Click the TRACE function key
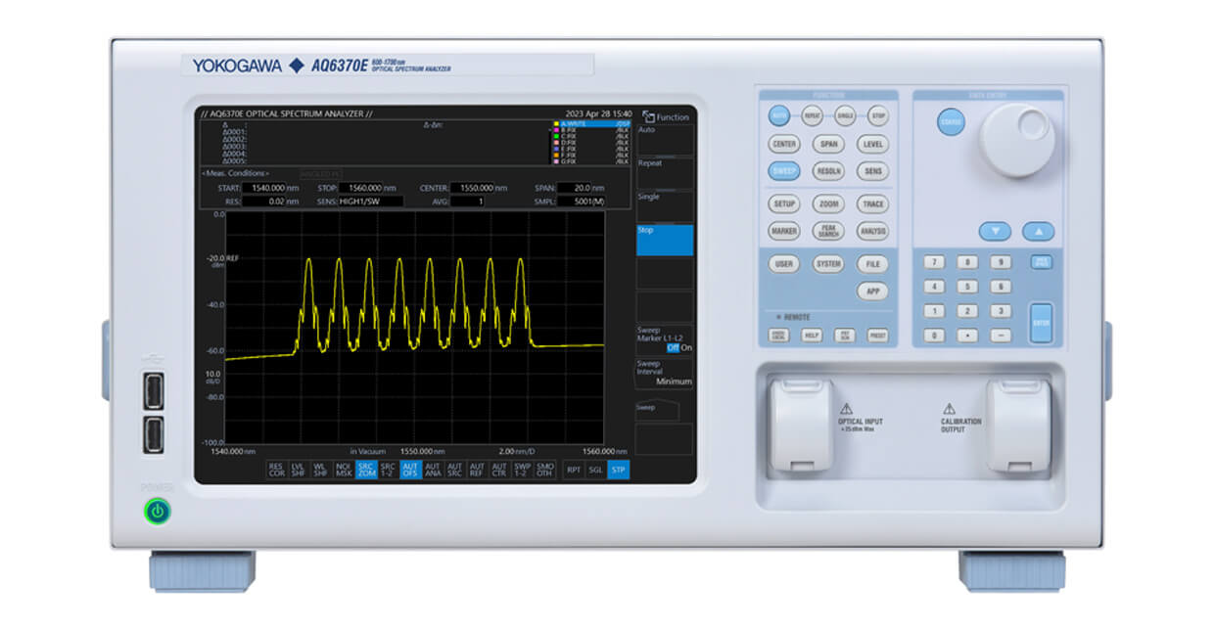This screenshot has height=629, width=1215. pyautogui.click(x=872, y=204)
